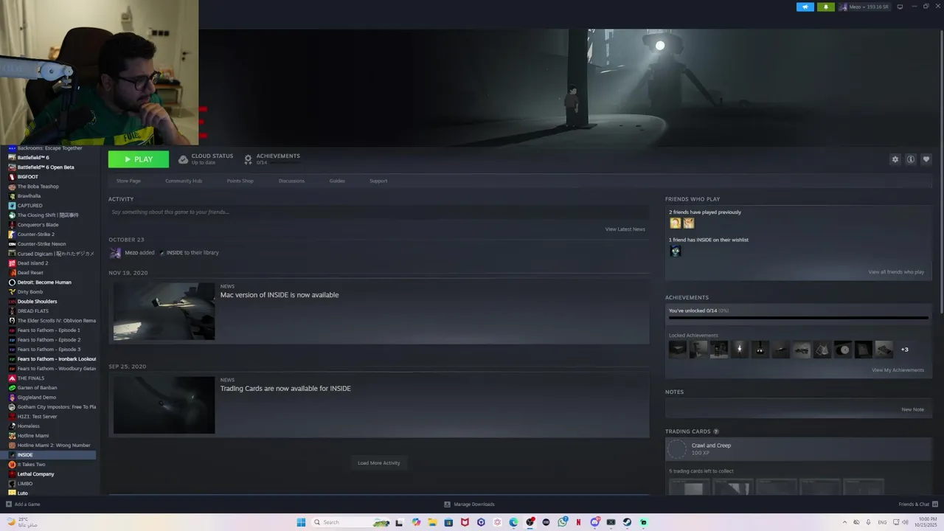The height and width of the screenshot is (531, 944).
Task: Open the Mezo account dropdown
Action: (864, 7)
